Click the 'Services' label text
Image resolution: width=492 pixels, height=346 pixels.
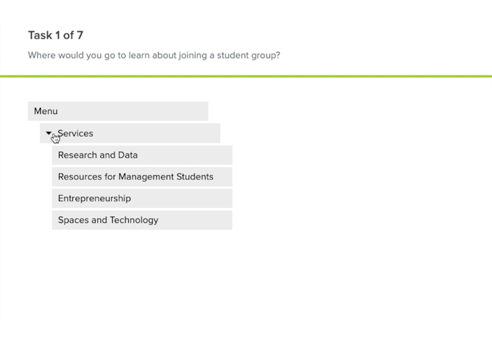pos(75,133)
